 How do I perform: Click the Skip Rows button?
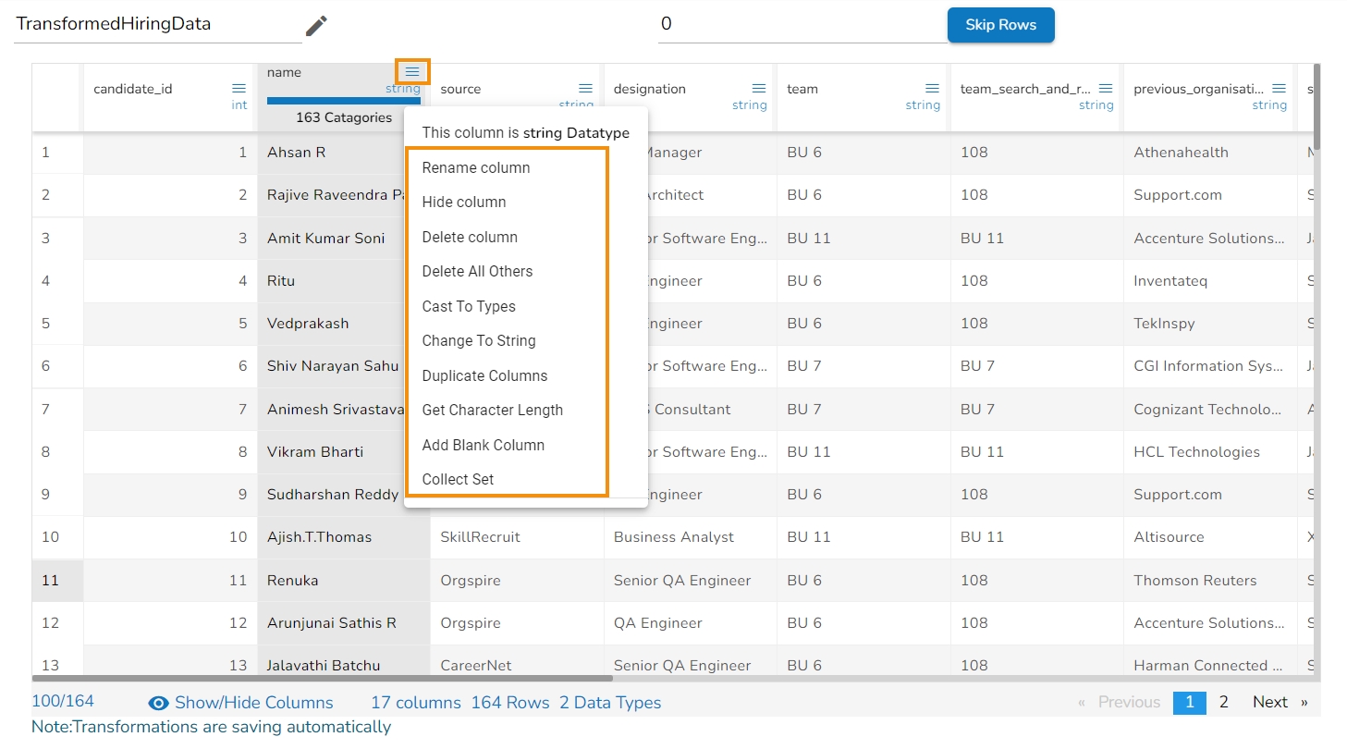tap(1000, 25)
